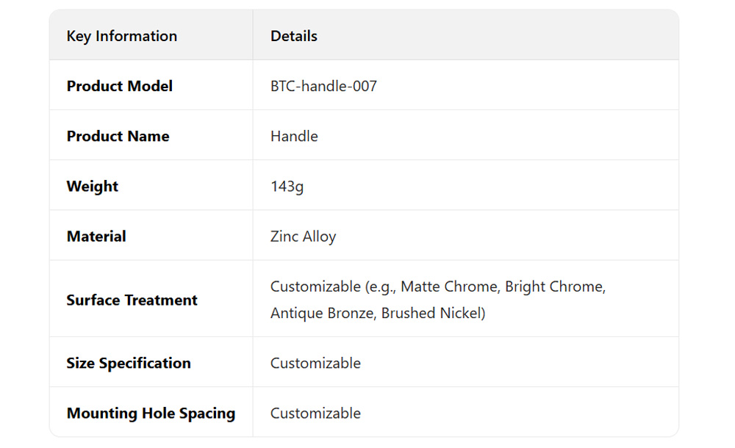Click the Handle value cell

point(294,136)
